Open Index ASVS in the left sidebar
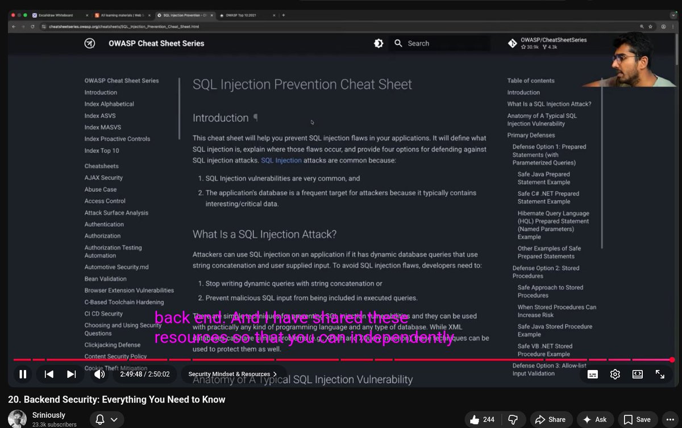The image size is (682, 428). pos(100,115)
